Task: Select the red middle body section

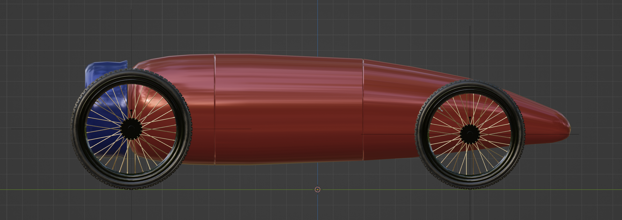Action: click(x=289, y=109)
